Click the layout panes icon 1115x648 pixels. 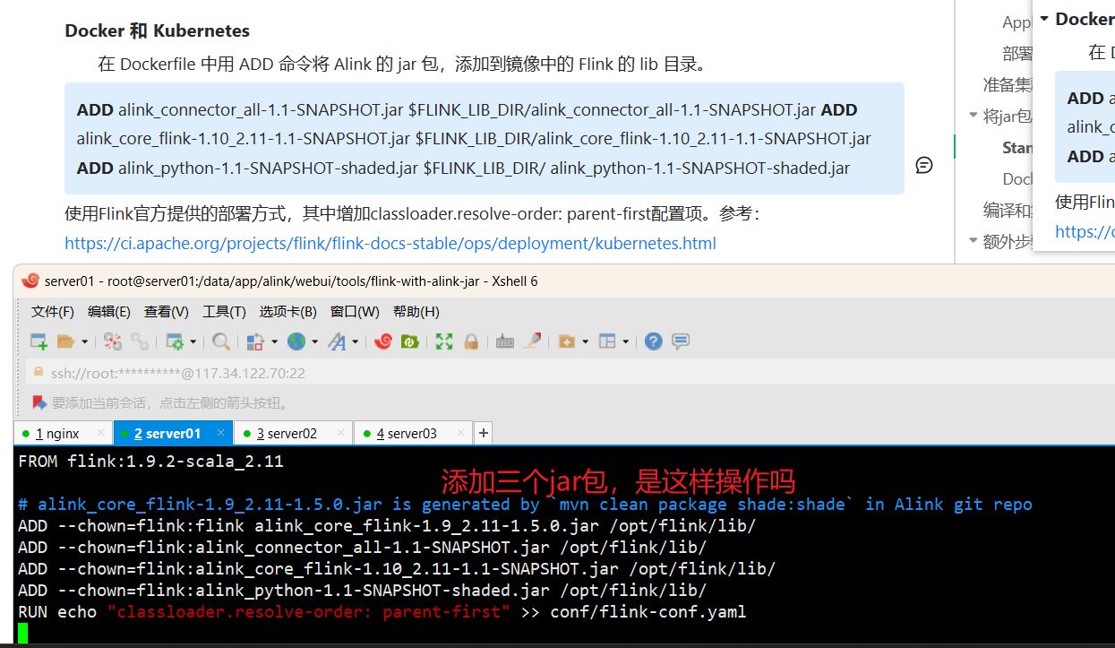[x=607, y=341]
